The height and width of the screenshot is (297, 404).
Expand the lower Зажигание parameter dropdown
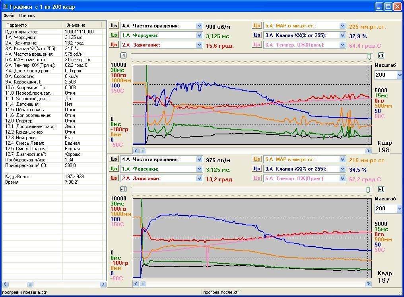(199, 179)
